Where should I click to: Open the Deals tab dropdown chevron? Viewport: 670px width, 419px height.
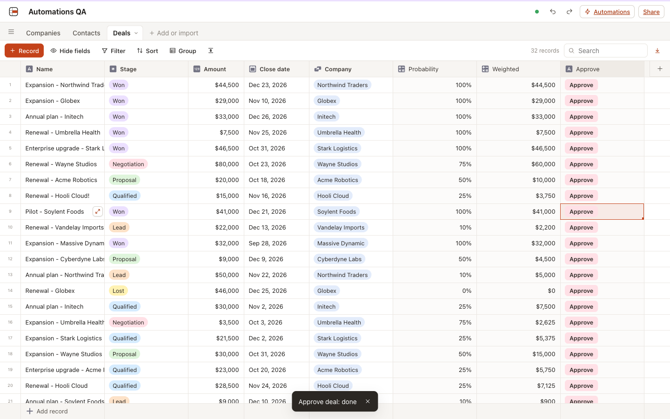pos(136,33)
